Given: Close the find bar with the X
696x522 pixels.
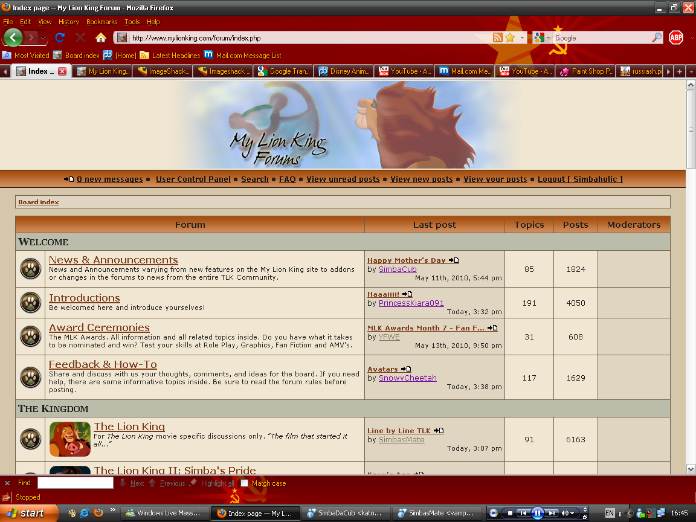Looking at the screenshot, I should pyautogui.click(x=7, y=483).
